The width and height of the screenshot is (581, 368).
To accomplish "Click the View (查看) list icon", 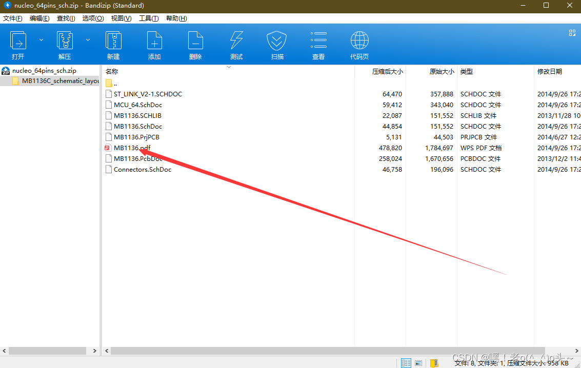I will point(318,40).
